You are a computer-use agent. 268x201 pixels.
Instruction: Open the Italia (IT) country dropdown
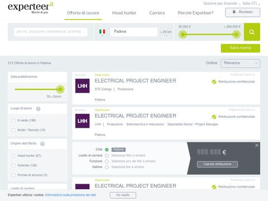click(x=251, y=3)
